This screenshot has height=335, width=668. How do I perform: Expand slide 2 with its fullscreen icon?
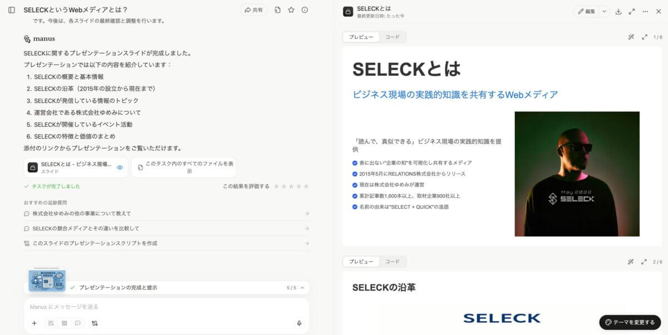click(x=644, y=262)
